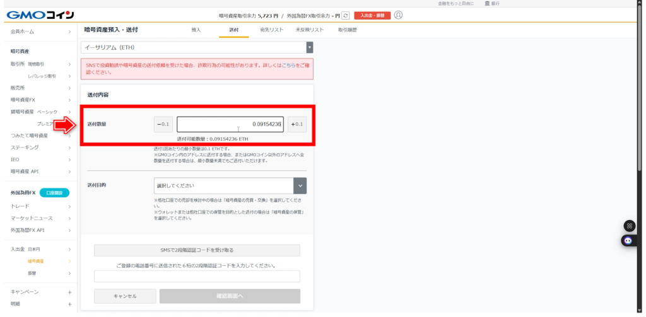
Task: Click the red 入出金・振替 button
Action: click(x=372, y=15)
